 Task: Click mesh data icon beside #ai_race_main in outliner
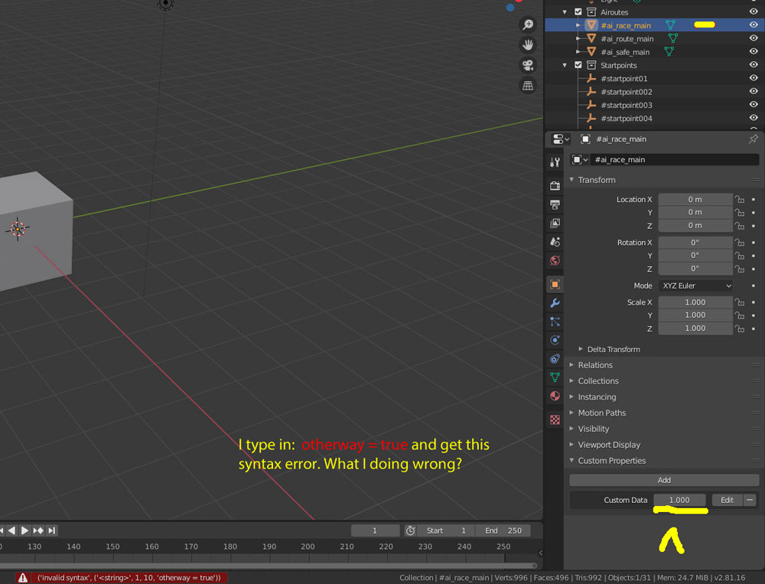pyautogui.click(x=670, y=25)
